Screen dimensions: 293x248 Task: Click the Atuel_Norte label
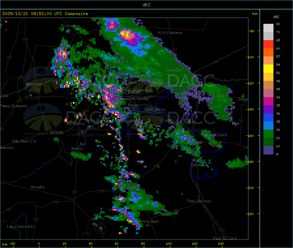coord(155,109)
